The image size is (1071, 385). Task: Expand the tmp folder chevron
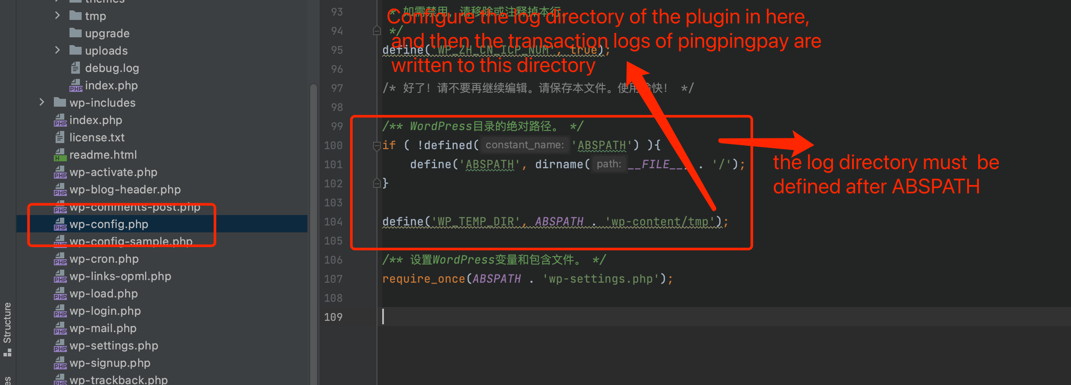coord(57,16)
